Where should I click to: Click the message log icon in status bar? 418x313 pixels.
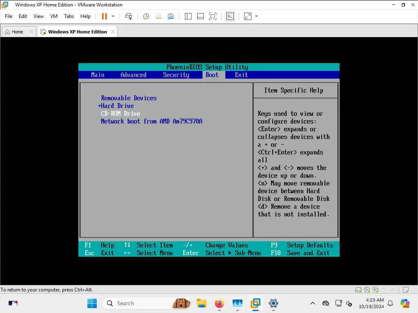[x=406, y=290]
